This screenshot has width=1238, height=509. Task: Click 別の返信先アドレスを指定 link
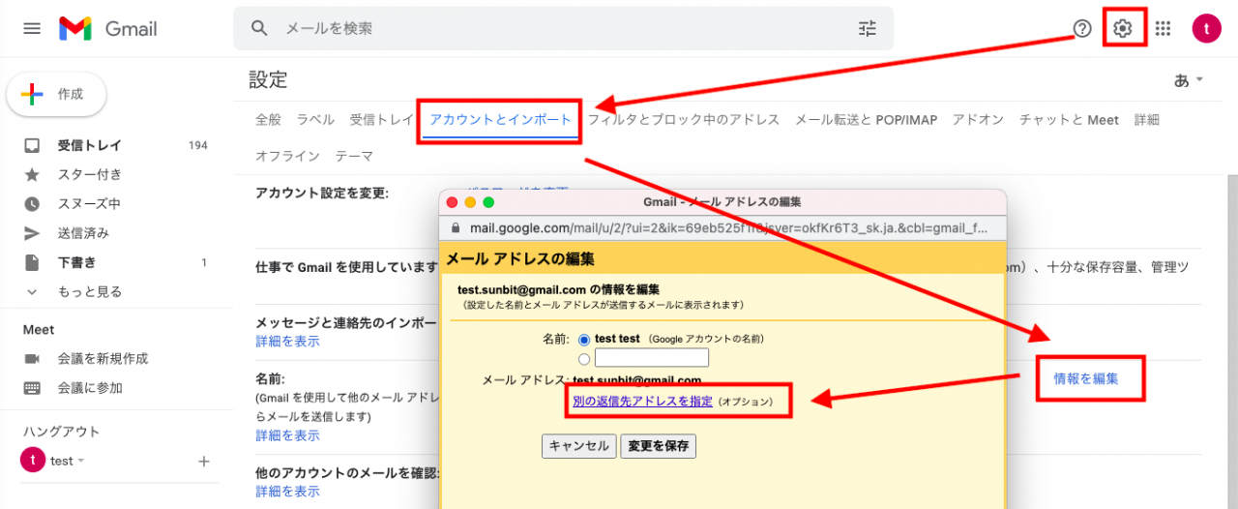(x=642, y=401)
